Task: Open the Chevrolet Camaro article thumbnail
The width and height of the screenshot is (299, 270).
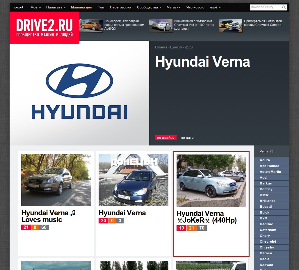Action: [231, 26]
